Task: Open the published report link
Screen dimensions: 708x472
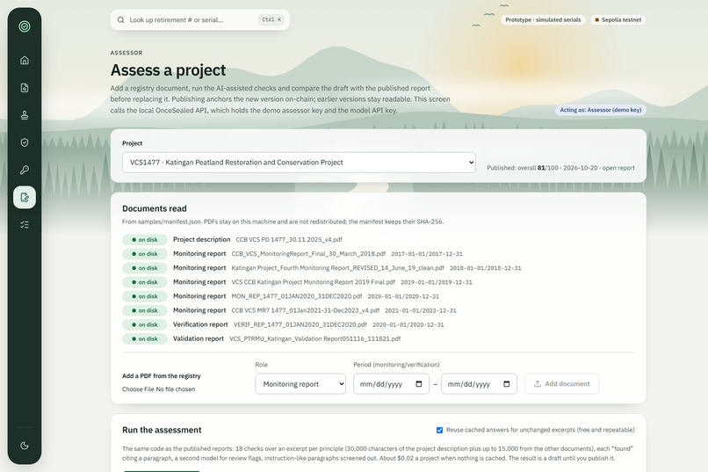Action: point(618,168)
